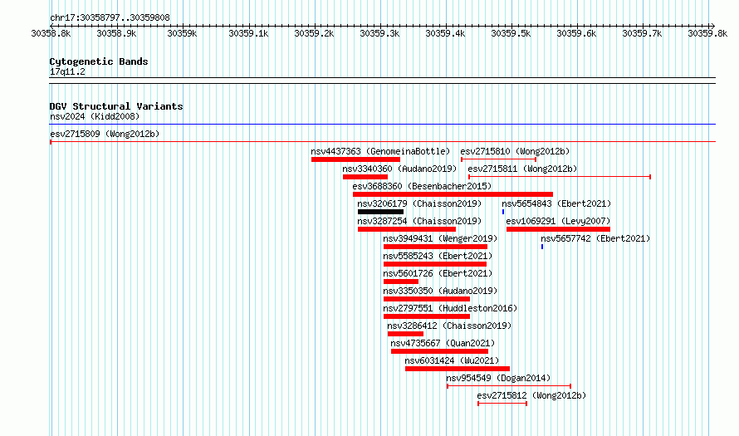Click the nsv2024 (Kidd2008) variant label
The width and height of the screenshot is (739, 436).
tap(95, 116)
